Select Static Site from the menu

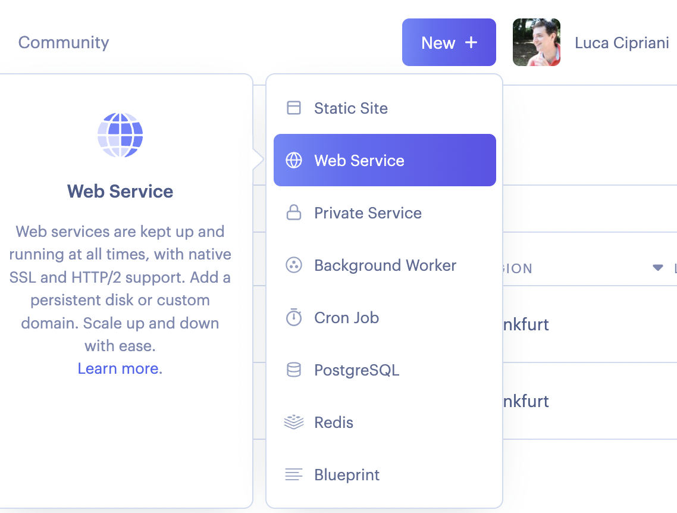coord(351,108)
